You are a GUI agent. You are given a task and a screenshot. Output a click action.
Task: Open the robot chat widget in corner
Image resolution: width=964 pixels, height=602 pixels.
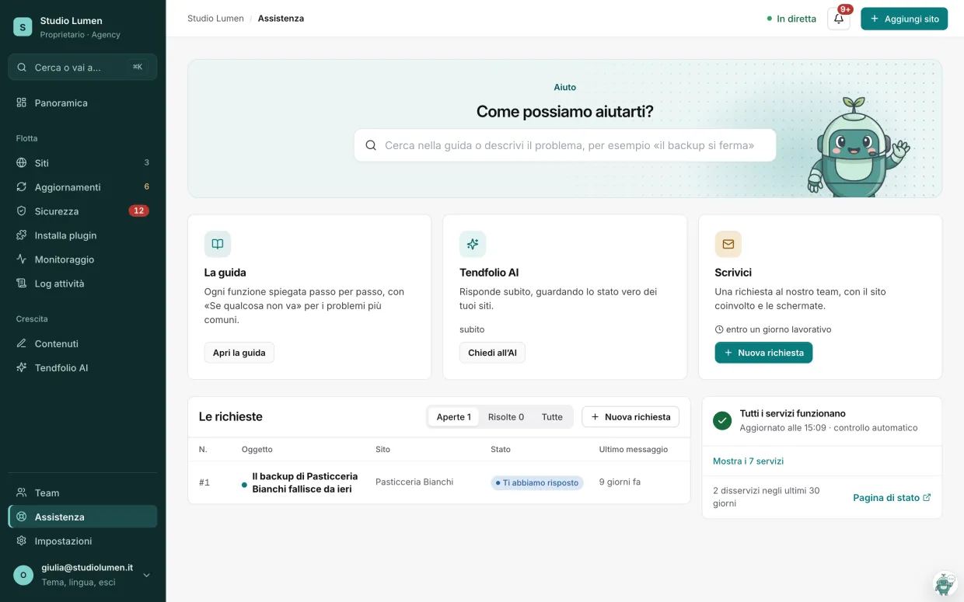point(945,583)
